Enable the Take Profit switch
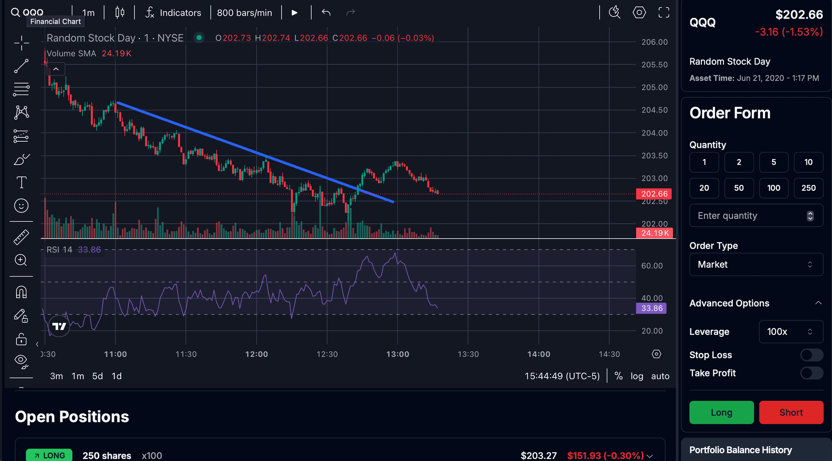This screenshot has width=832, height=461. pyautogui.click(x=812, y=373)
